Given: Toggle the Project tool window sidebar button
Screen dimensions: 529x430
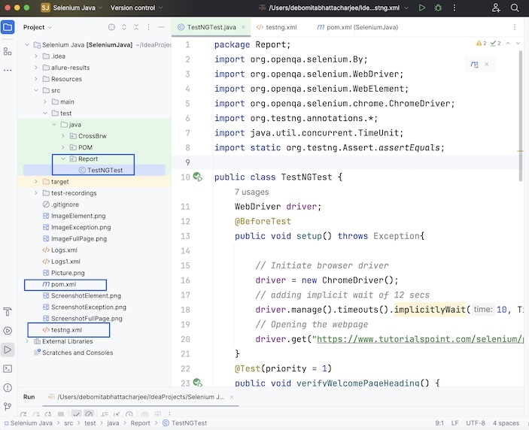Looking at the screenshot, I should click(8, 27).
